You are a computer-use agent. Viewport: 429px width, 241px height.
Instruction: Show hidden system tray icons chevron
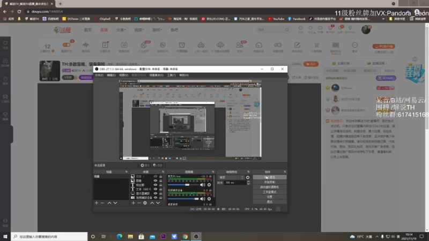pyautogui.click(x=377, y=237)
